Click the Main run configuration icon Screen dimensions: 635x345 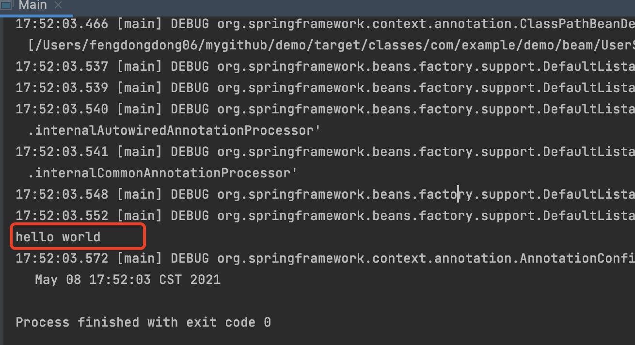point(7,5)
